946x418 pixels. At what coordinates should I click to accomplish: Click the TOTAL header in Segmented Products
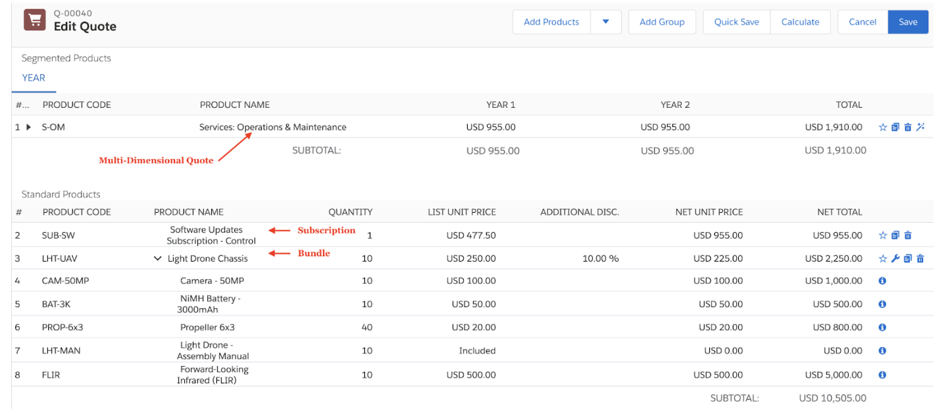[849, 105]
